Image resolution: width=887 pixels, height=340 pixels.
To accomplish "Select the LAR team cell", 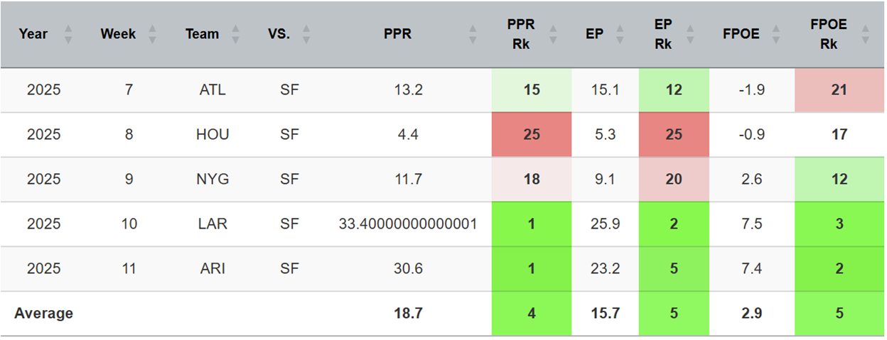I will [213, 224].
